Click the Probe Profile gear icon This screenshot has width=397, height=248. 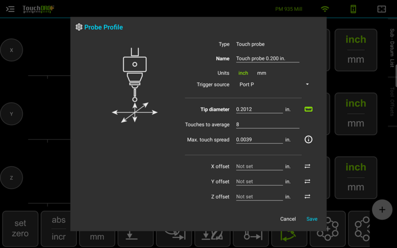(79, 27)
